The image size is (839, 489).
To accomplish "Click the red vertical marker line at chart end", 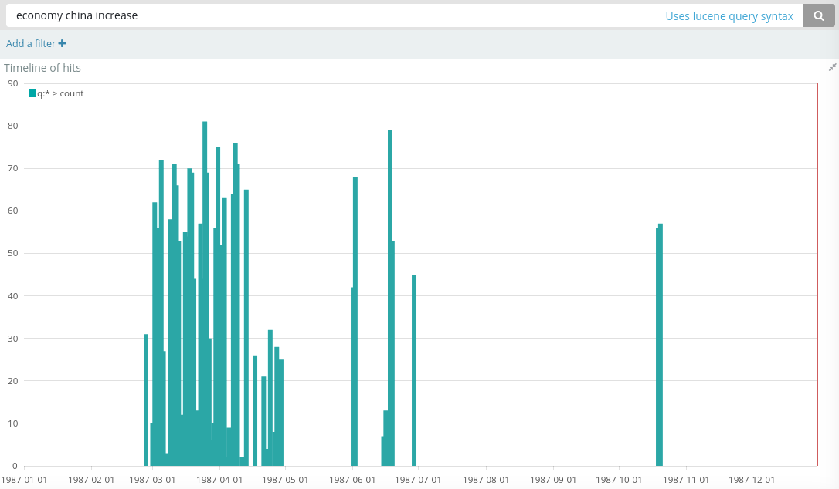I will coord(817,275).
